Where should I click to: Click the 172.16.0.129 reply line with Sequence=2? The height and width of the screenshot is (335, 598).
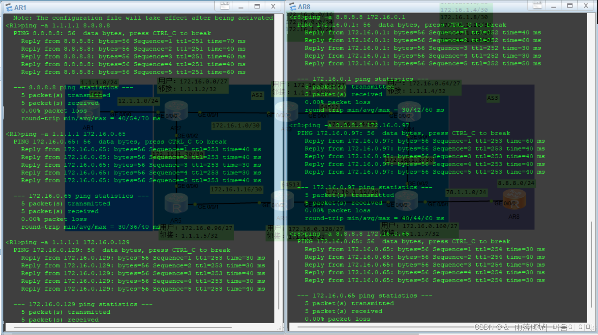[143, 265]
